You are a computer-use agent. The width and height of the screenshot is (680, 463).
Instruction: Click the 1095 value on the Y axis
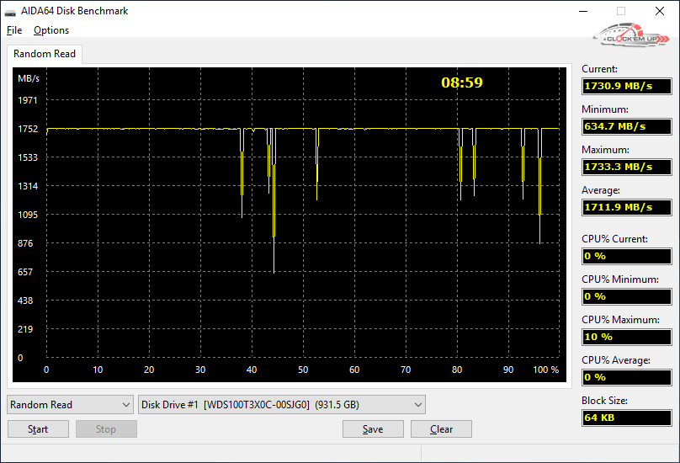pyautogui.click(x=28, y=215)
